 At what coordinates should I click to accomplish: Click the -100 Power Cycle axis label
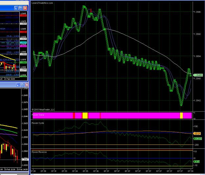tap(196, 126)
